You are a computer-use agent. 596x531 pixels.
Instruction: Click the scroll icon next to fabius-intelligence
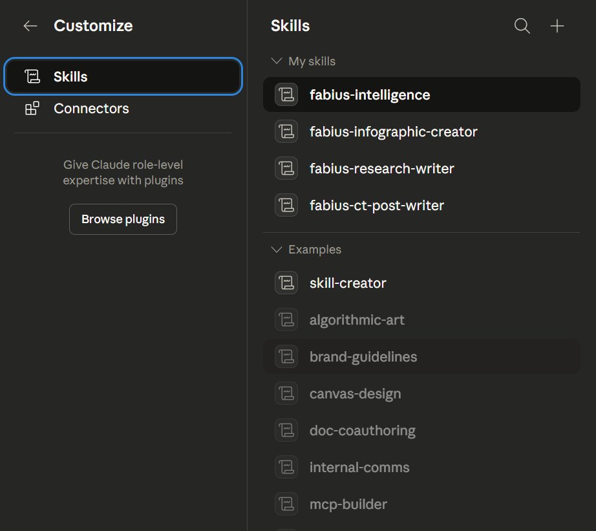point(286,95)
